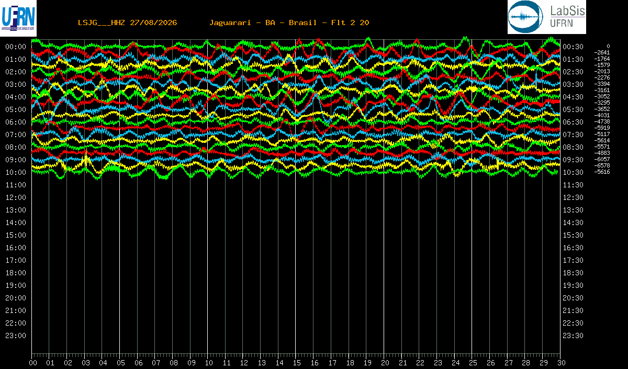Click the 00:30 half-hour label

(x=573, y=47)
